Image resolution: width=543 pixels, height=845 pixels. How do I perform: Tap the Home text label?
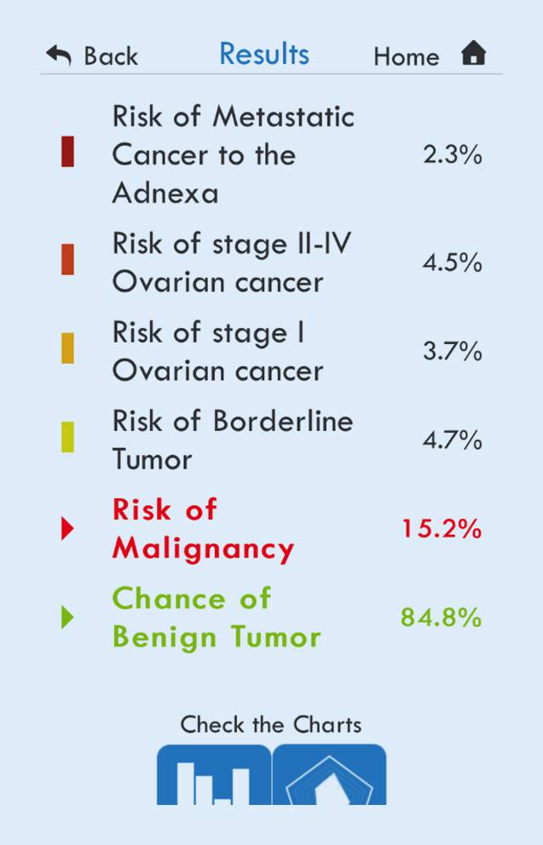[407, 57]
